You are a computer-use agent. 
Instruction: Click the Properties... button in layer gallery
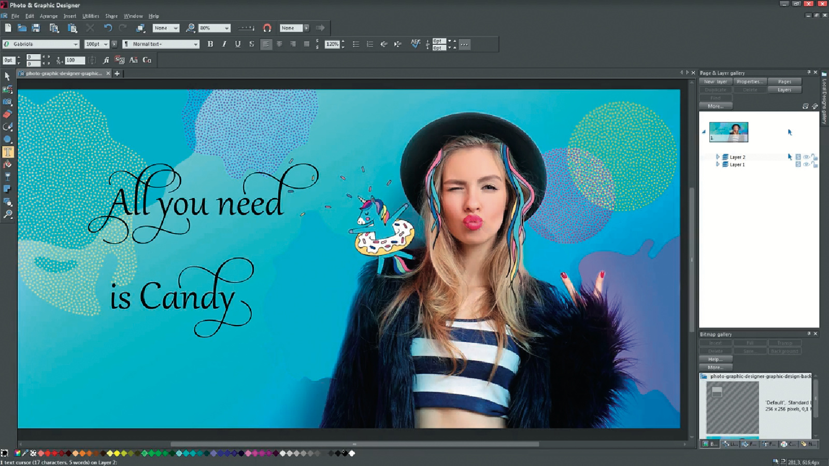point(749,81)
